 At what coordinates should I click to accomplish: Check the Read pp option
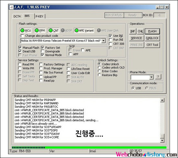(41, 81)
